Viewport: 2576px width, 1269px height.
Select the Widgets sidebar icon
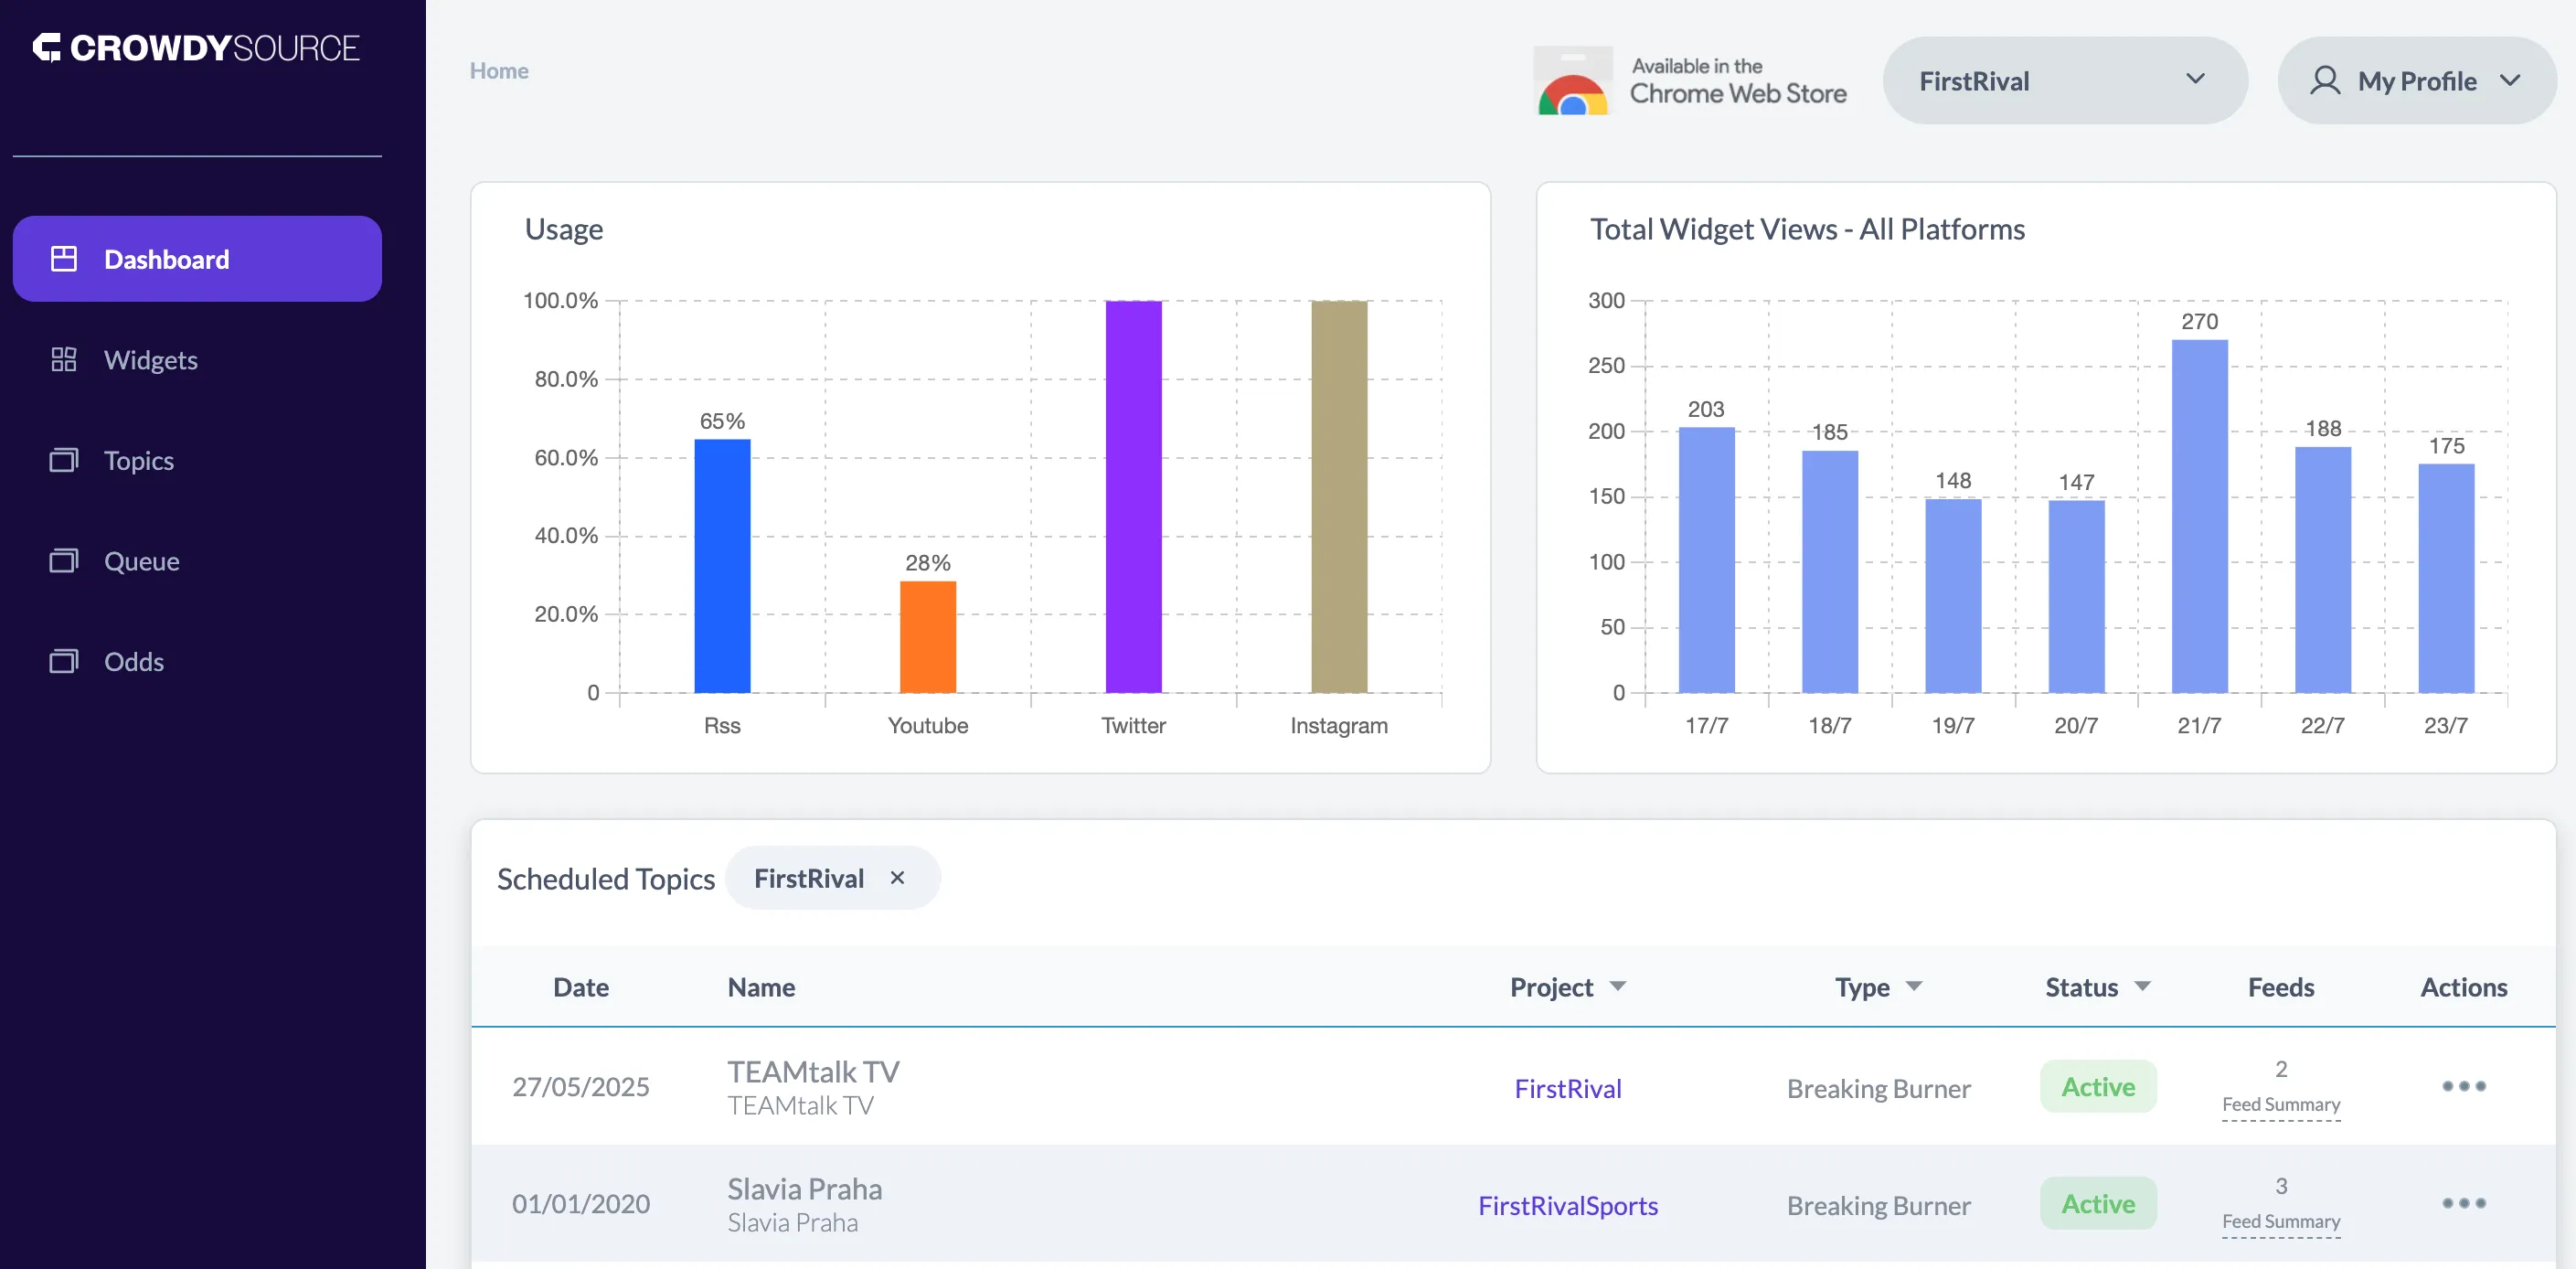[x=64, y=359]
